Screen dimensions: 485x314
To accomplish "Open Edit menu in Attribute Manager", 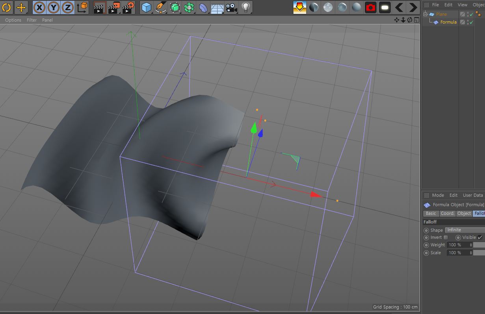I will [453, 195].
